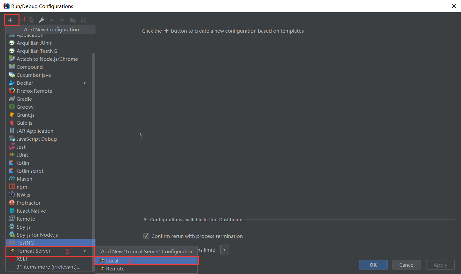Click the Move Down arrow in toolbar
Viewport: 461px width, 274px height.
62,20
